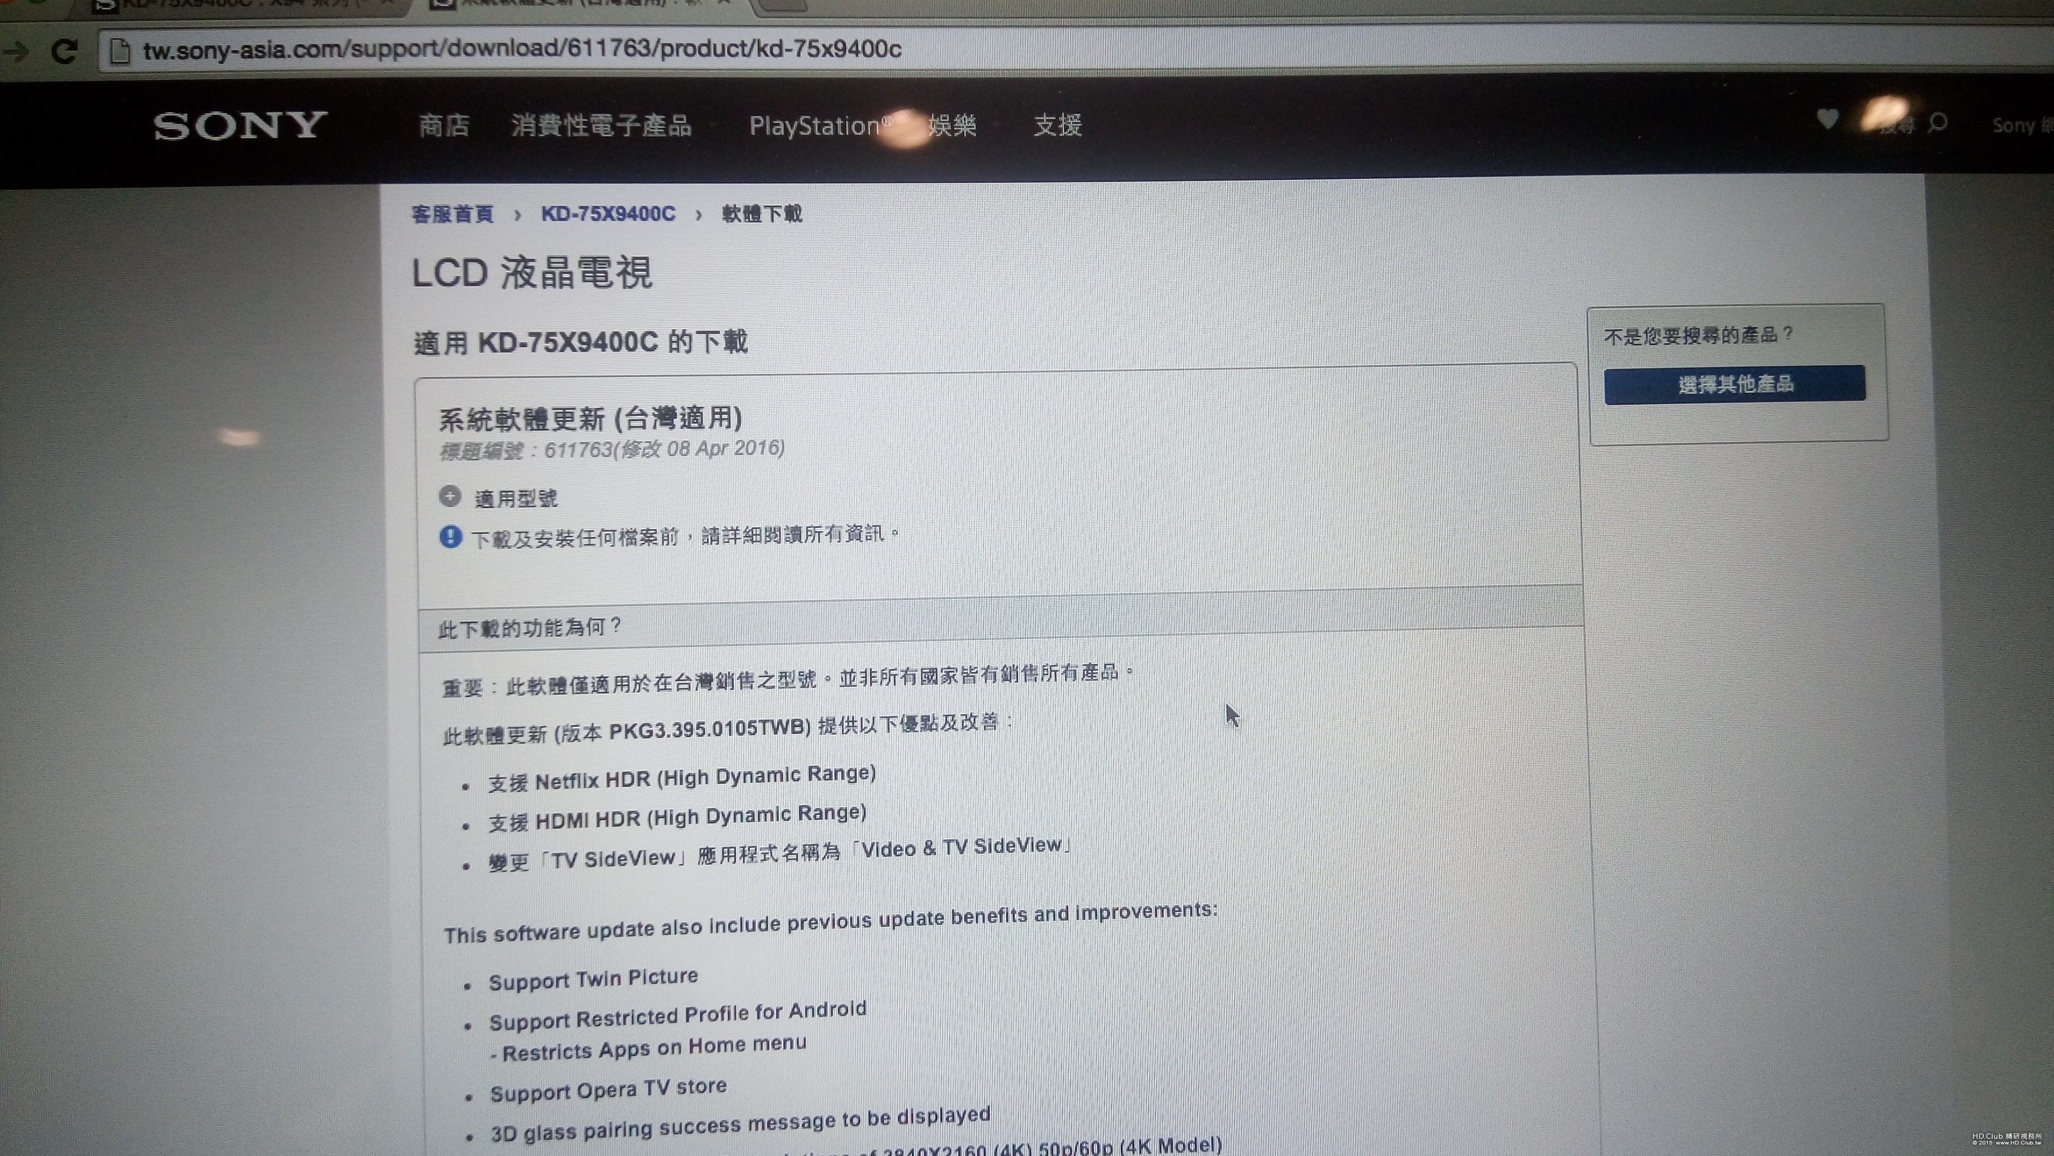Open the PlayStation menu item
Viewport: 2054px width, 1156px height.
click(815, 126)
